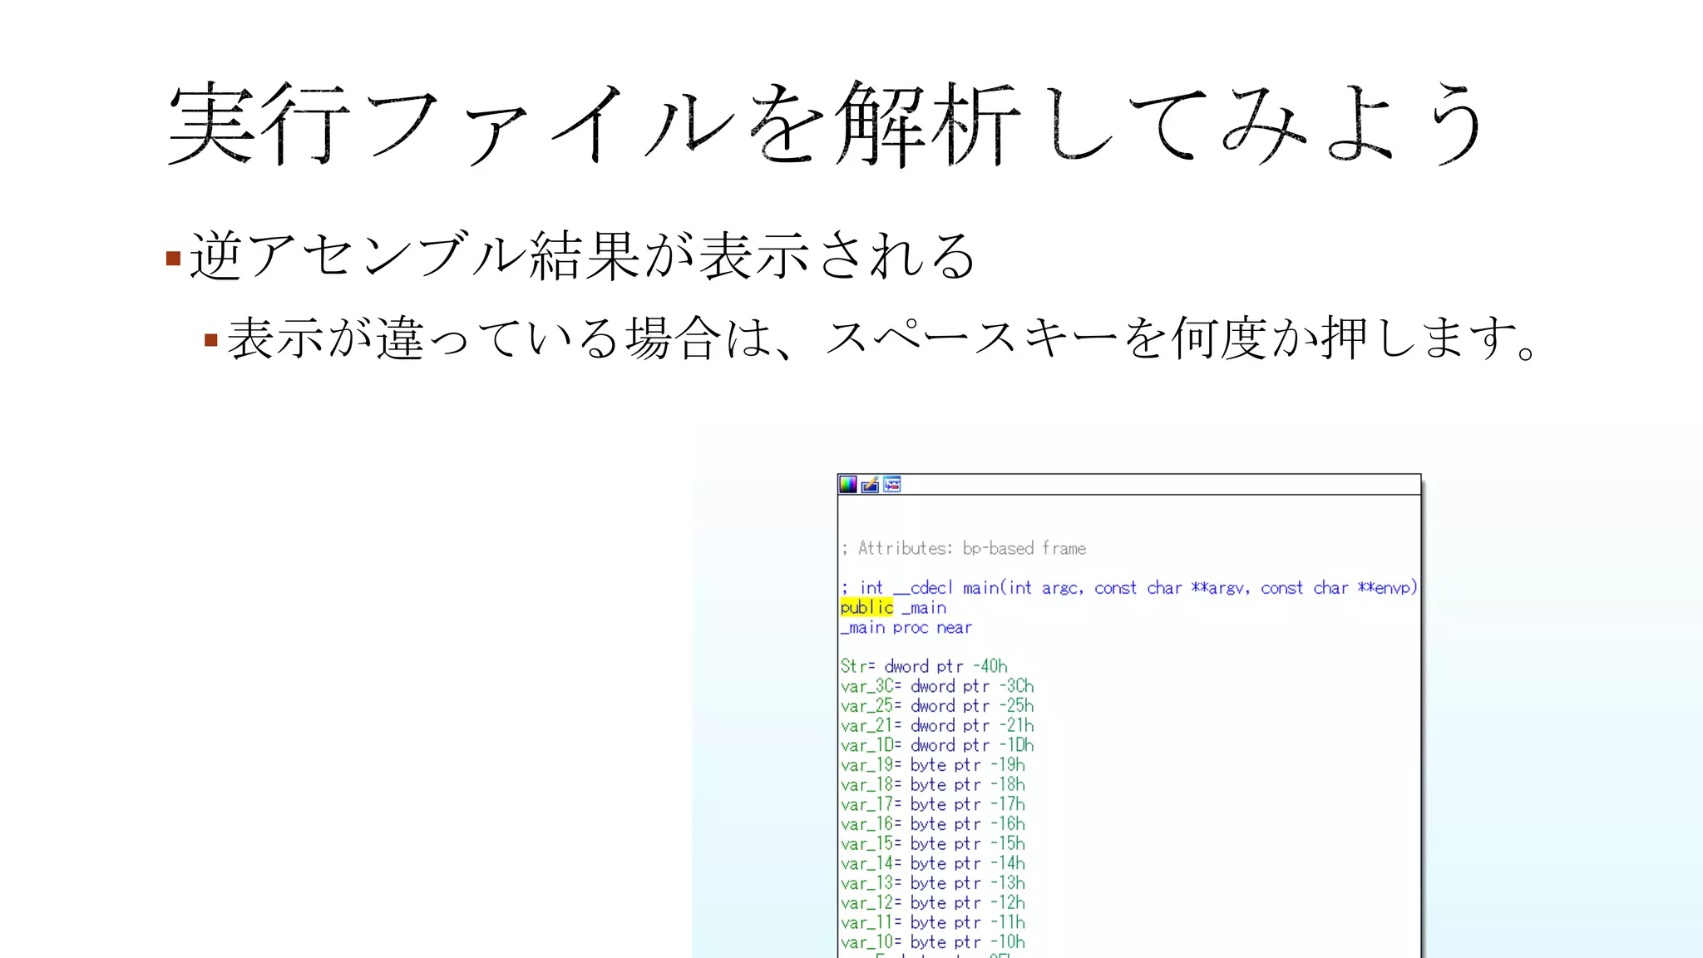This screenshot has height=958, width=1703.
Task: Select 'var_11= byte ptr -11h' line
Action: pyautogui.click(x=933, y=922)
